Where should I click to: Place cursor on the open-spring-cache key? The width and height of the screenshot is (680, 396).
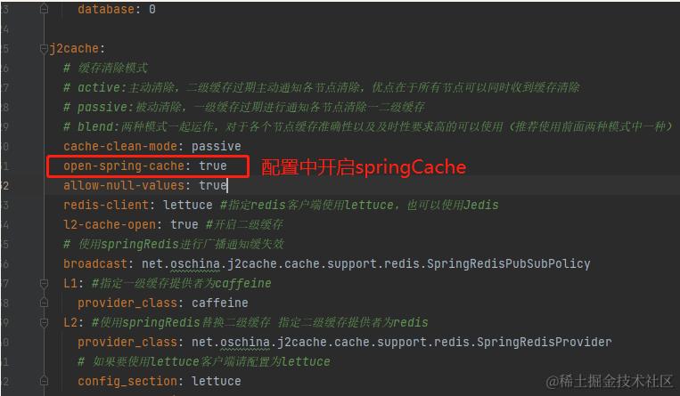[124, 166]
